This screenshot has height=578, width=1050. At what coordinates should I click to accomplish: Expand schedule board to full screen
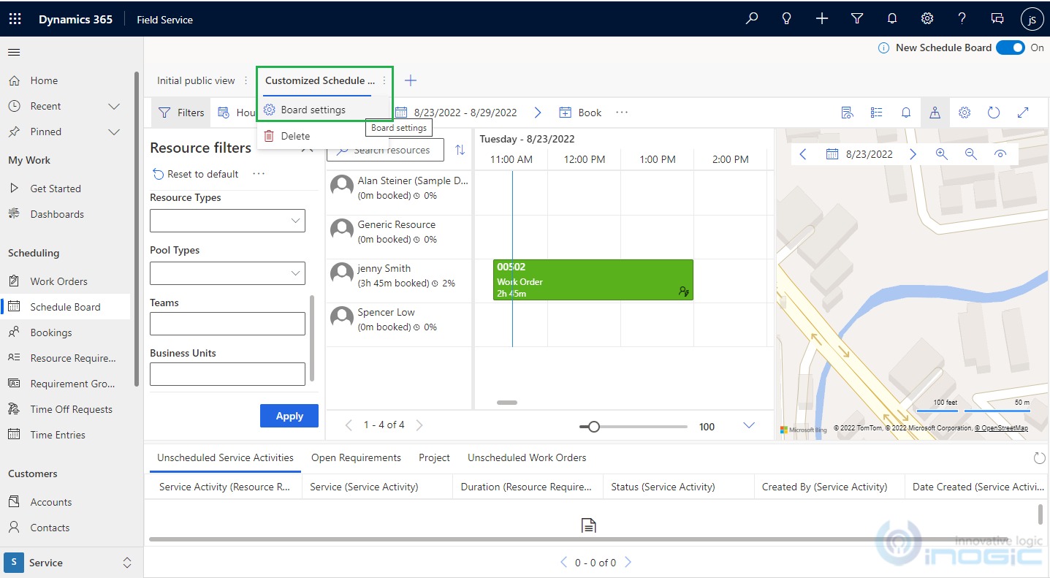(1023, 113)
